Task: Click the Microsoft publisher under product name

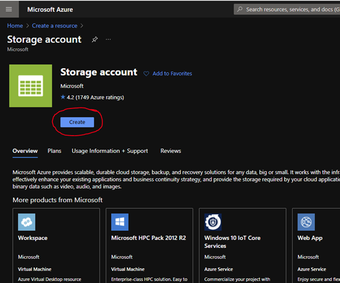Action: tap(72, 86)
